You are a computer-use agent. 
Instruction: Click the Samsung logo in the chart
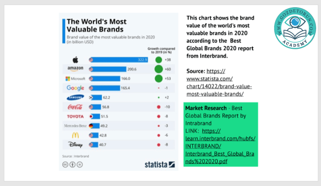coord(75,97)
